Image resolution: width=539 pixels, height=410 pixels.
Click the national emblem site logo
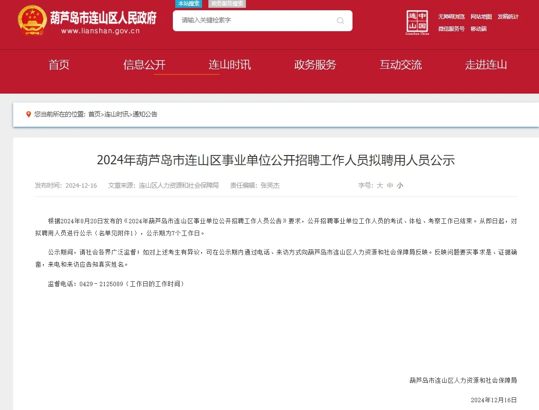(x=31, y=20)
